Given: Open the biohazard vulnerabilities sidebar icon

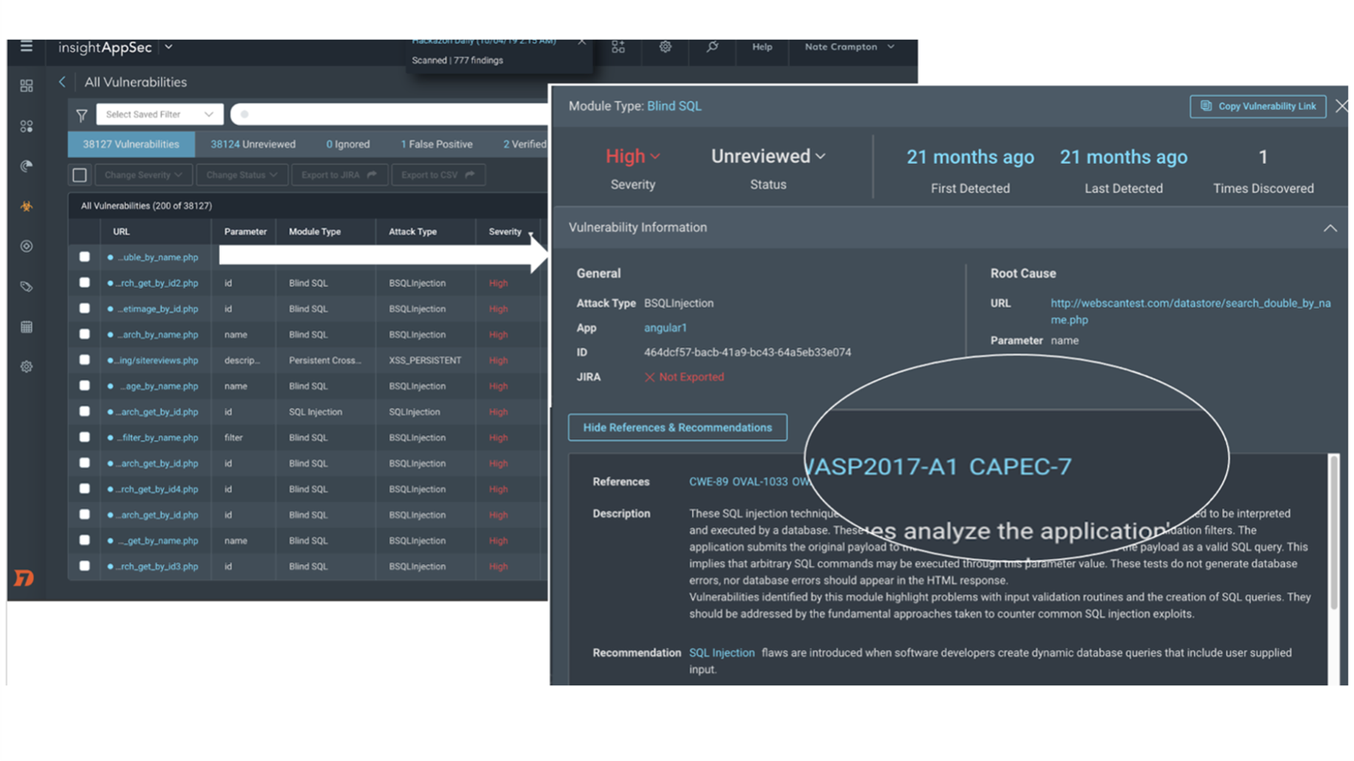Looking at the screenshot, I should coord(27,206).
